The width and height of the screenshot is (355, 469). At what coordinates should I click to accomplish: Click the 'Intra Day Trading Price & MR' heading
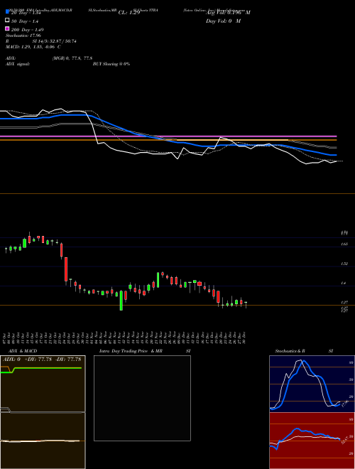(131, 351)
